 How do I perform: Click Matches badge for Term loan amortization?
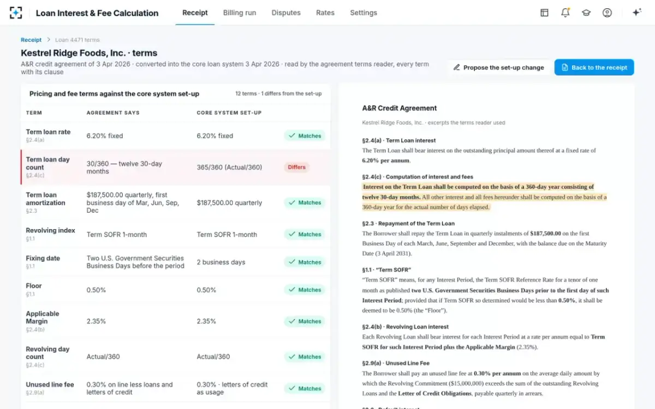click(305, 203)
